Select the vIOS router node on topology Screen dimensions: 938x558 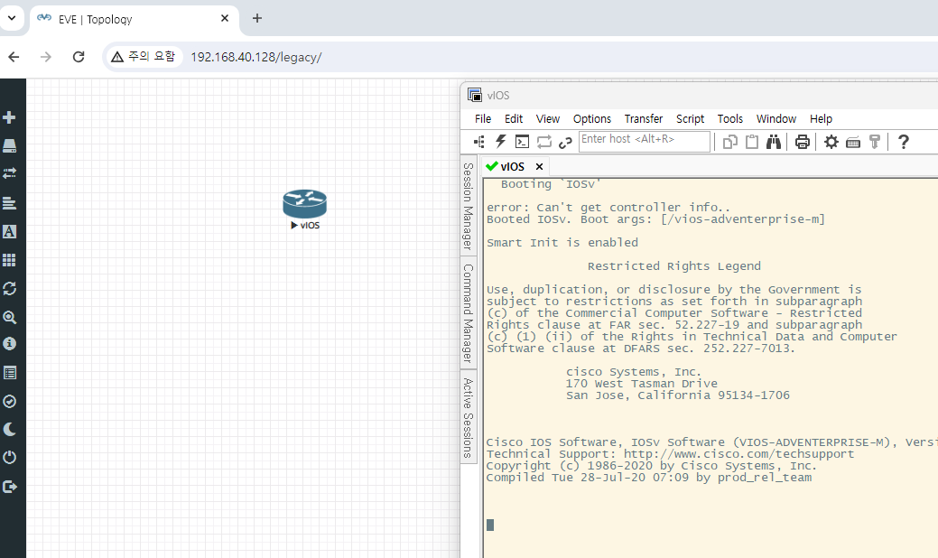(305, 204)
